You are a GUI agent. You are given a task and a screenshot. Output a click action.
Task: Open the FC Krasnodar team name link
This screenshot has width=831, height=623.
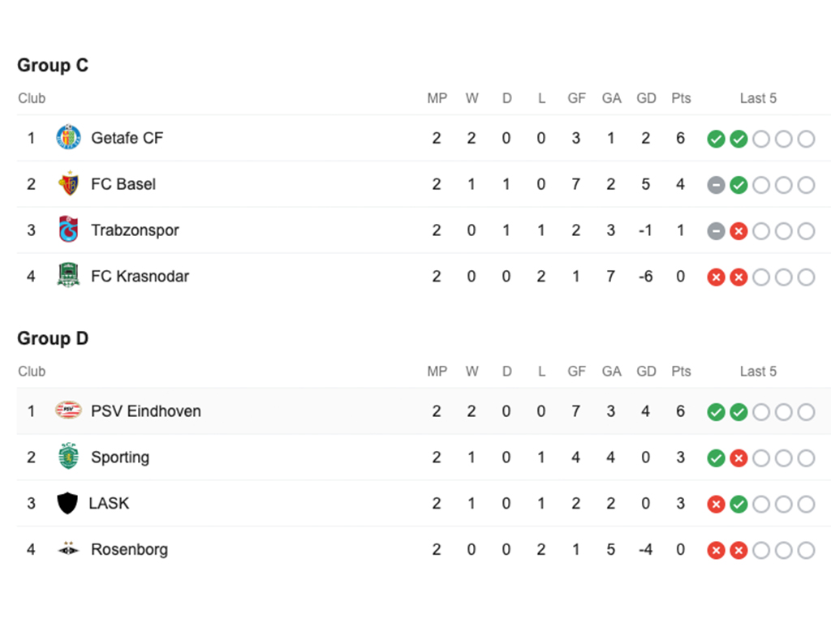(140, 276)
